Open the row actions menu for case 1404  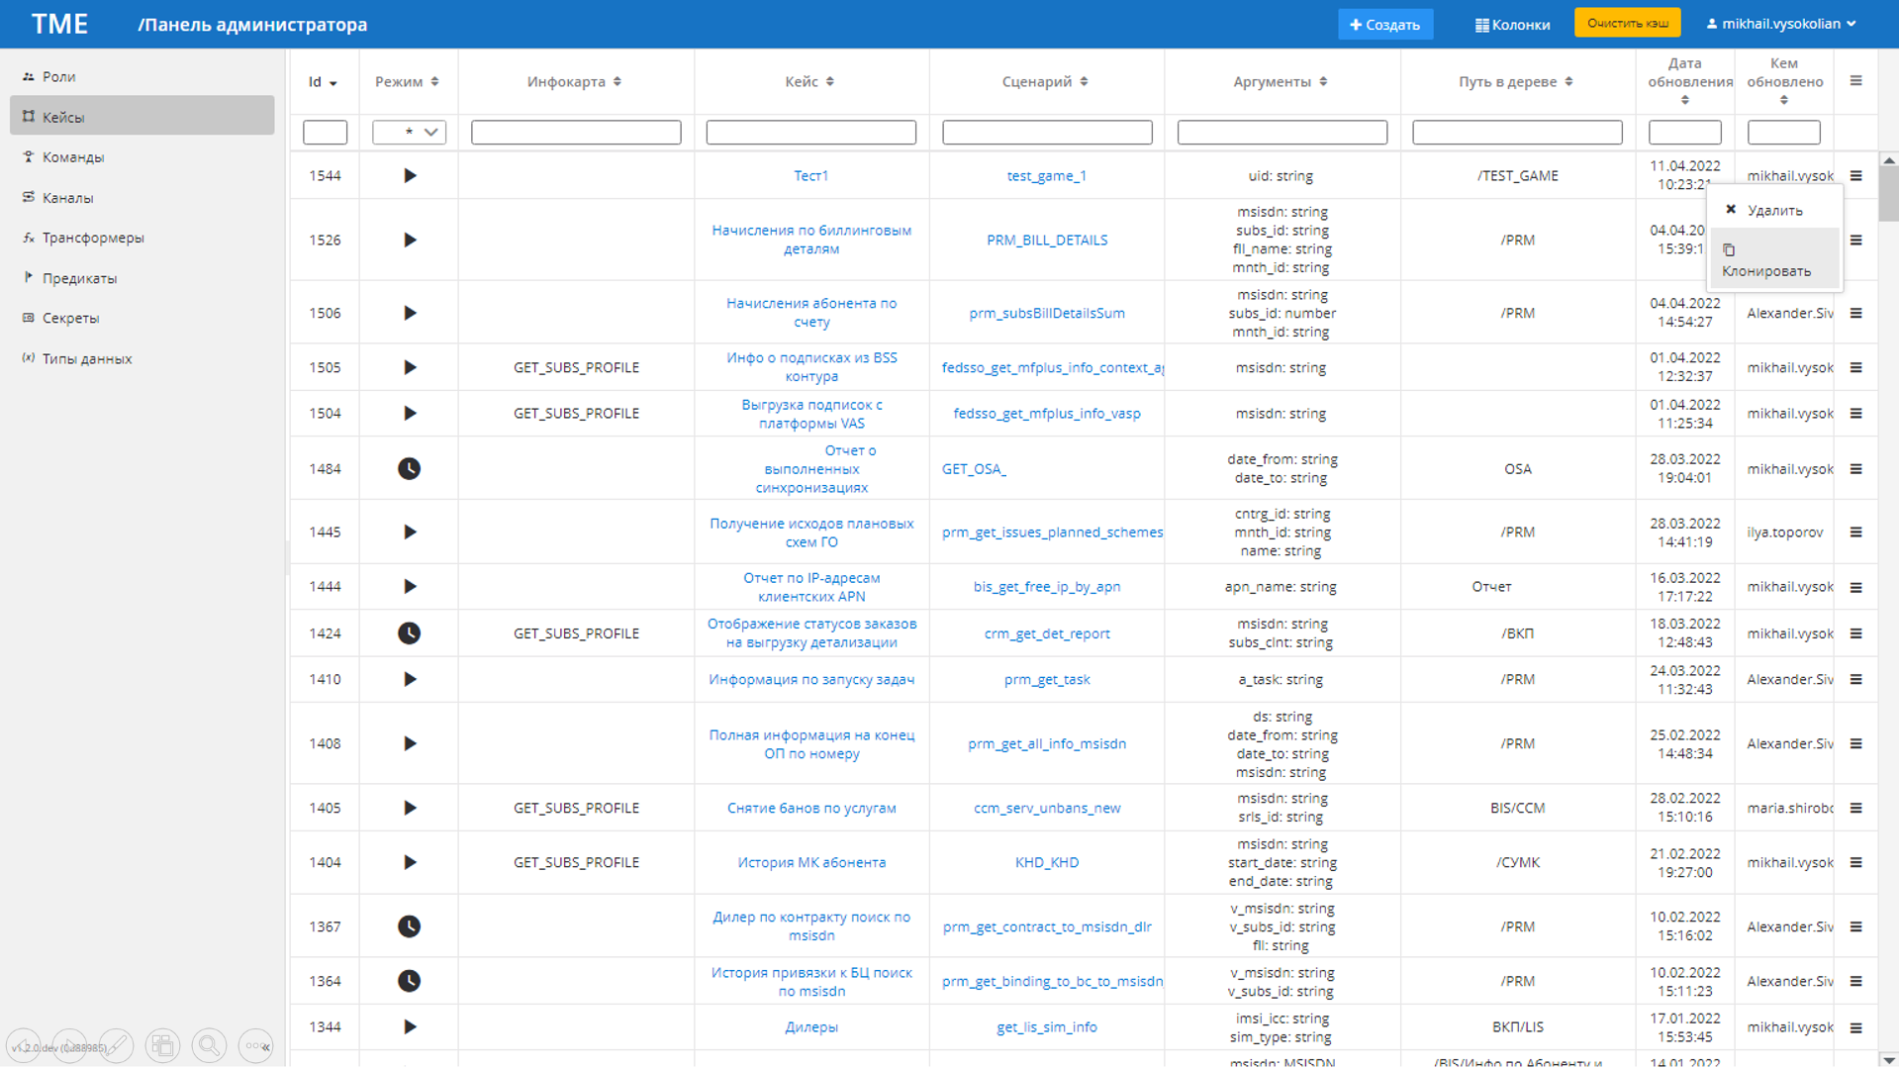point(1855,863)
